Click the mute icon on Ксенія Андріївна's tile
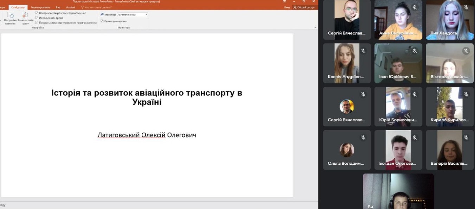Viewport: 475px width, 209px height. pyautogui.click(x=363, y=51)
